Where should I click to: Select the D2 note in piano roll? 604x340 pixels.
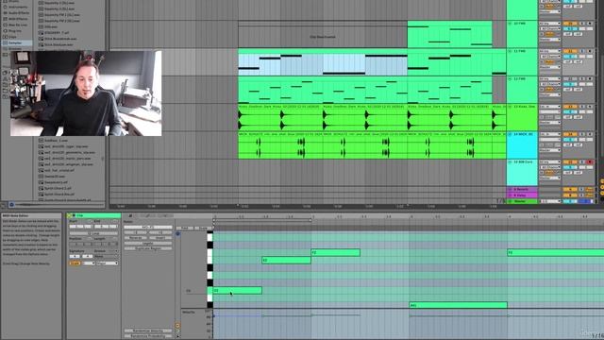(x=237, y=290)
